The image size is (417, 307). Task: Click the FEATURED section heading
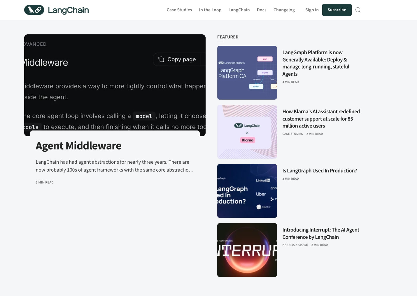point(228,37)
